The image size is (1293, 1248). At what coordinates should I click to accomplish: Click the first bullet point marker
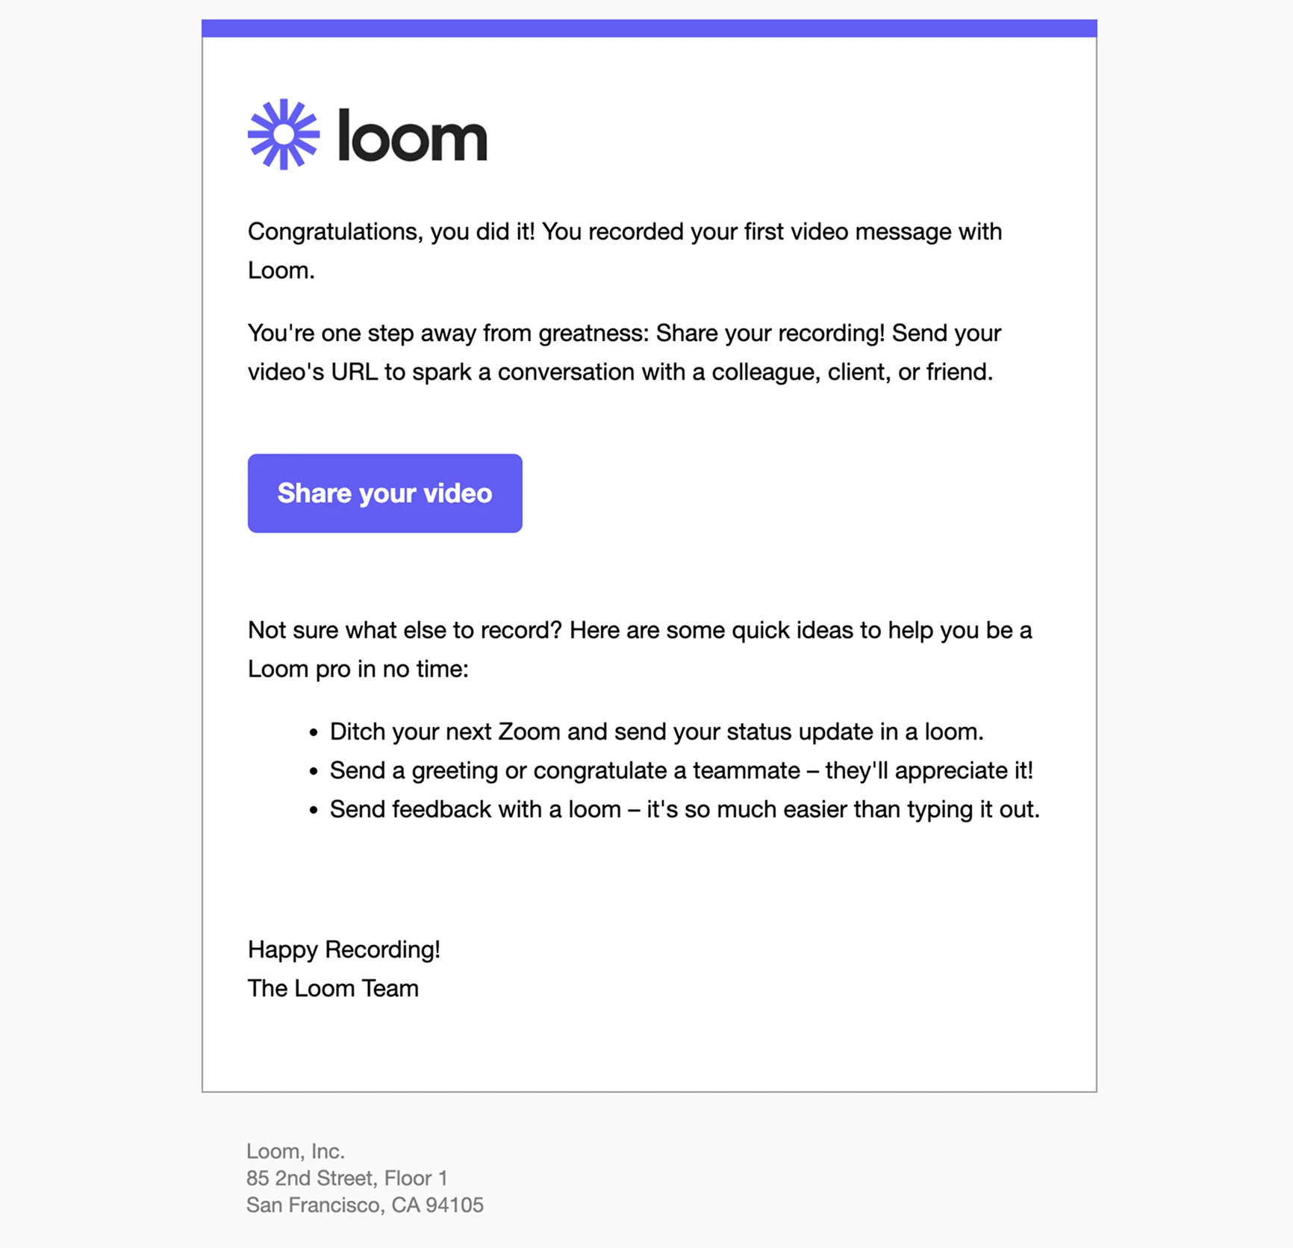[314, 733]
